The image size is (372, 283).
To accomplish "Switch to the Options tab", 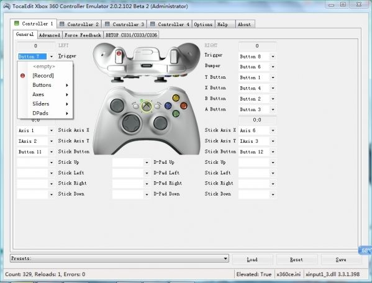I will (x=203, y=24).
